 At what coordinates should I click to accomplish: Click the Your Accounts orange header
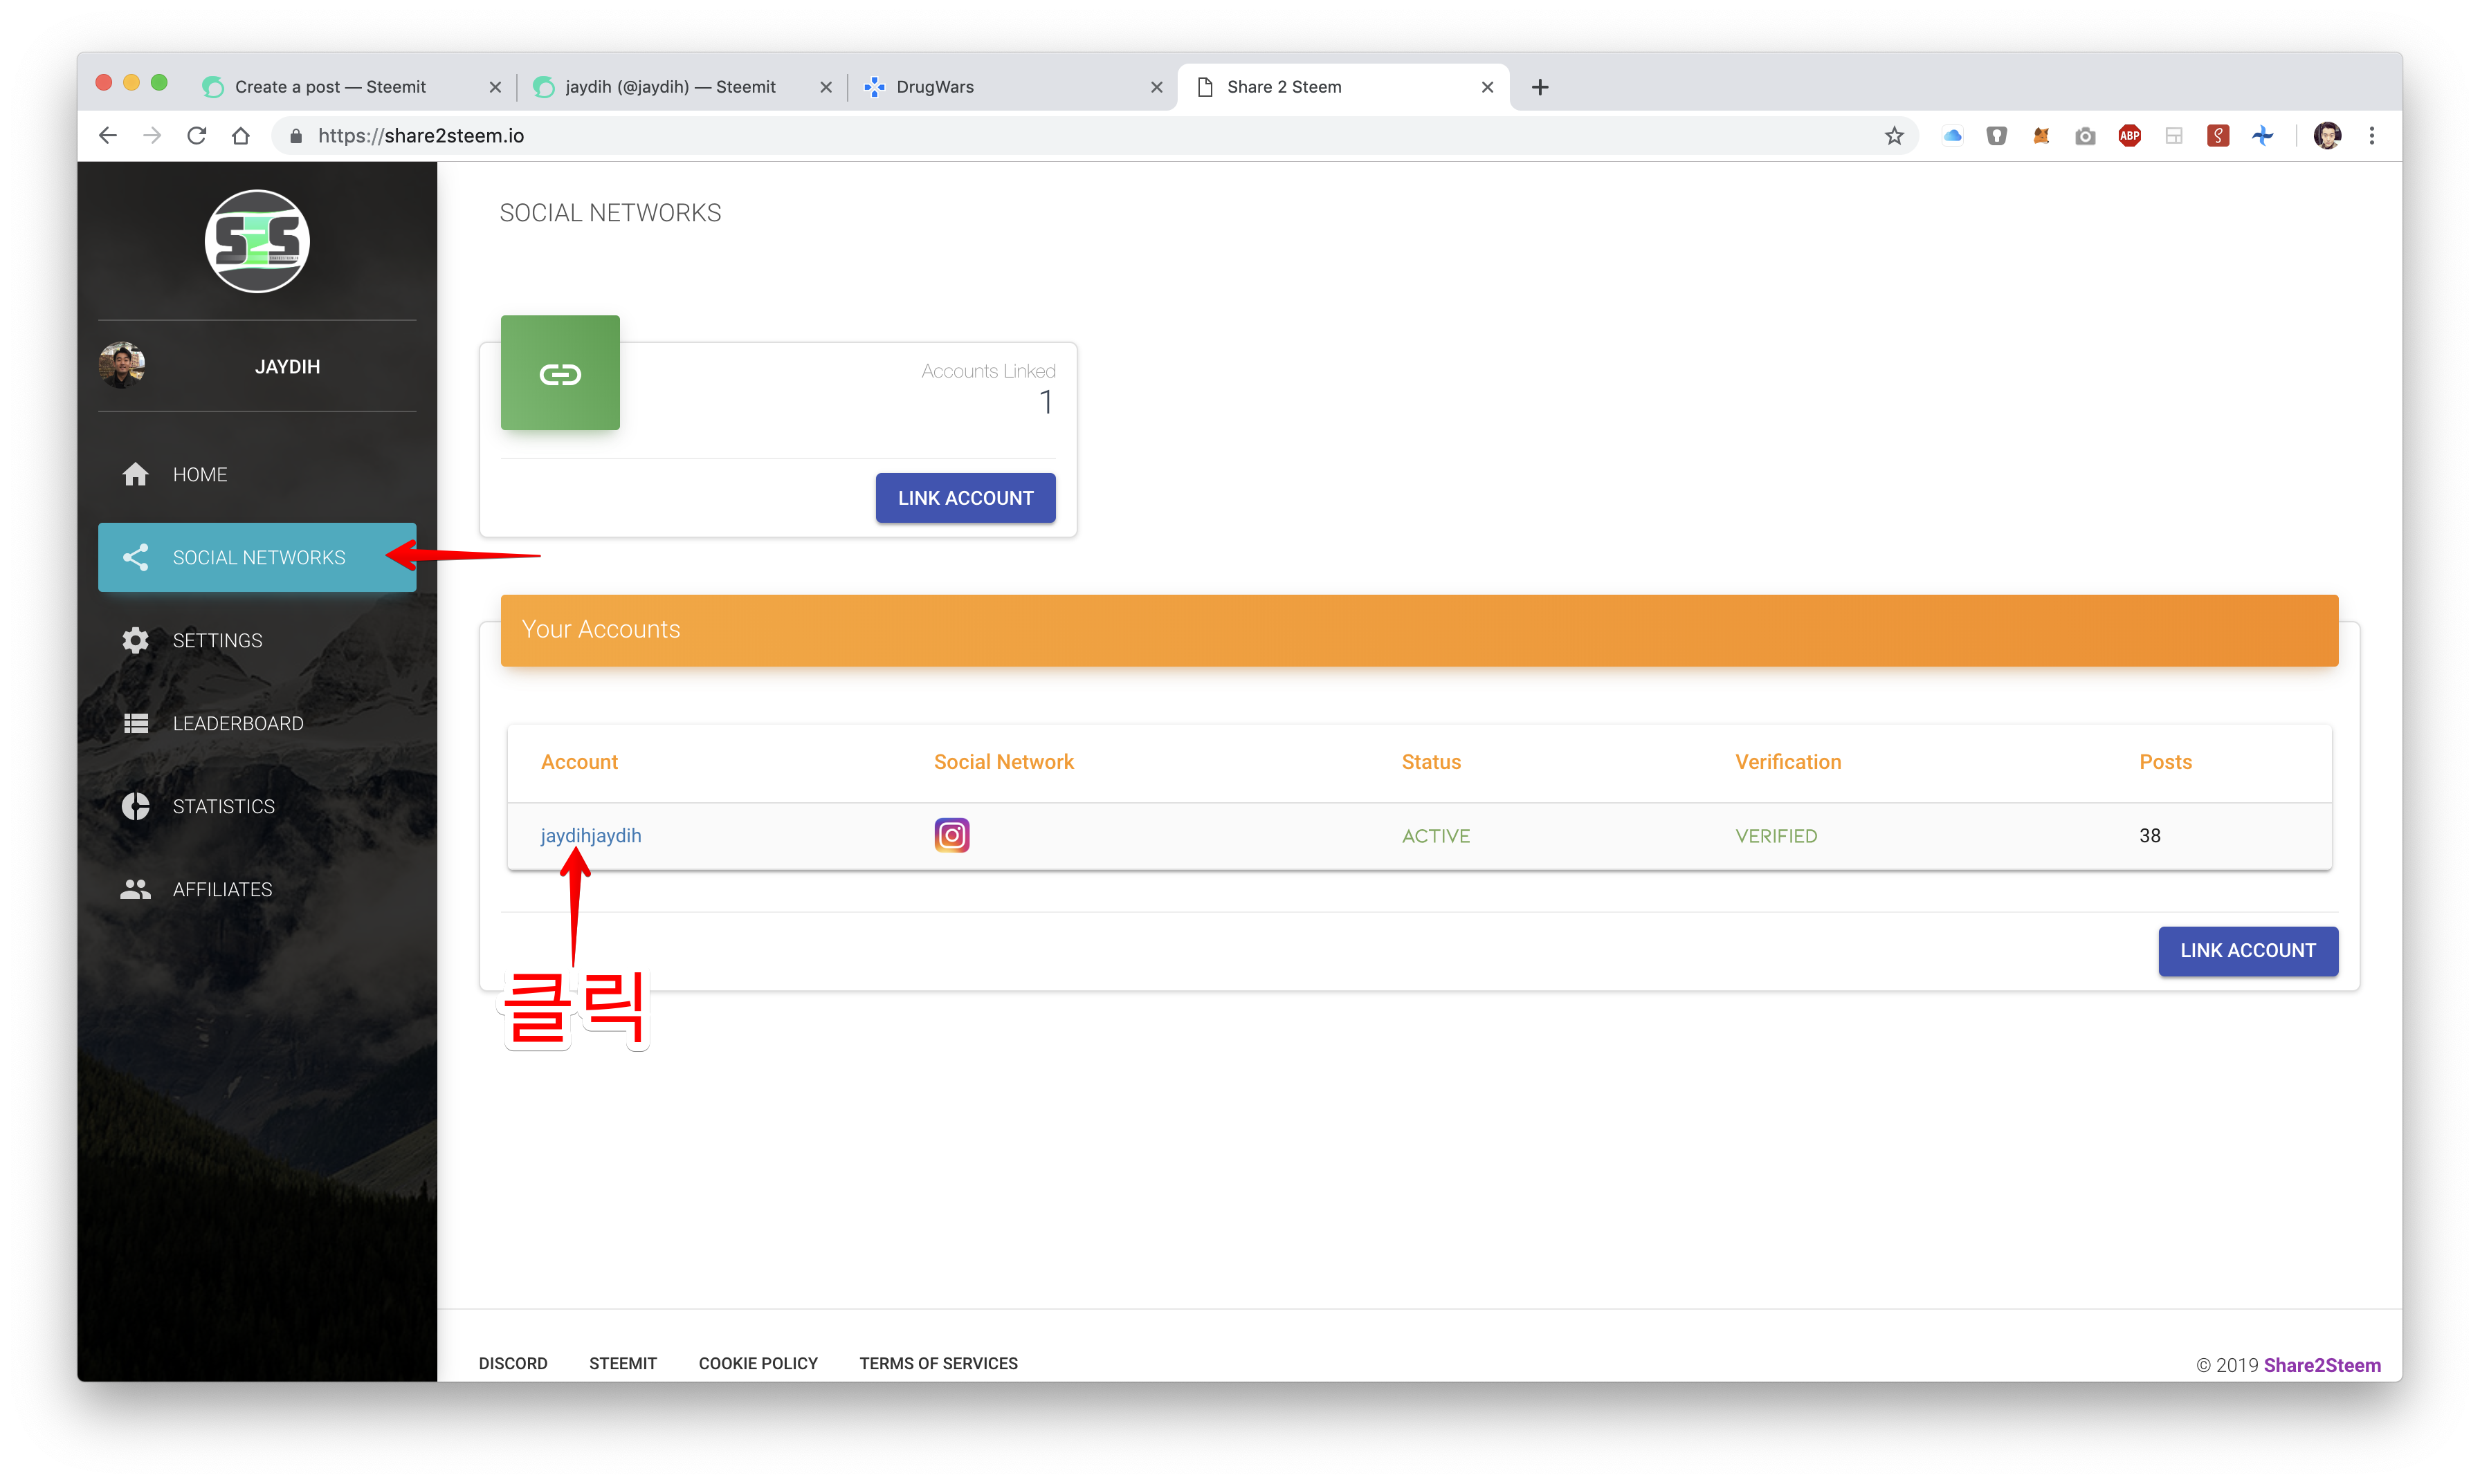click(1419, 630)
